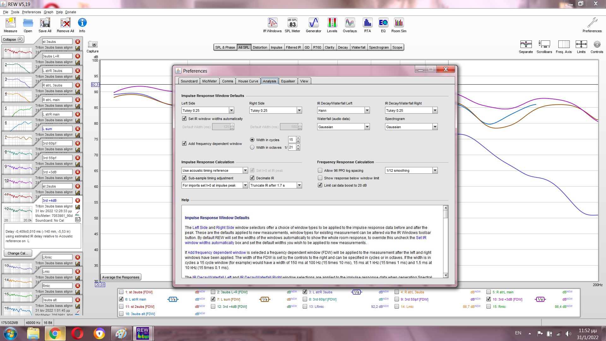606x341 pixels.
Task: Select 'Width in cycles' radio button
Action: 252,140
